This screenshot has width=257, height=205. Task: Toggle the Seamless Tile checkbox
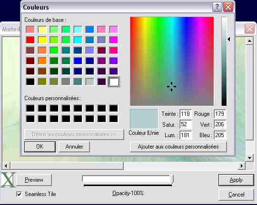[19, 194]
